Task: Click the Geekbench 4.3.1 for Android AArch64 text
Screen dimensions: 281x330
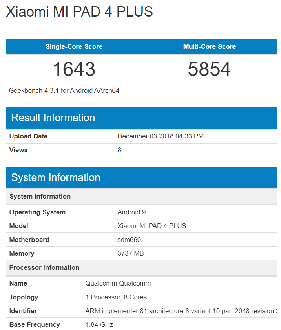Action: 64,91
